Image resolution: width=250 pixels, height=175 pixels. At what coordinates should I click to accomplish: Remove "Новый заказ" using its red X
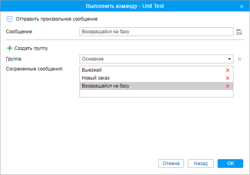click(227, 78)
